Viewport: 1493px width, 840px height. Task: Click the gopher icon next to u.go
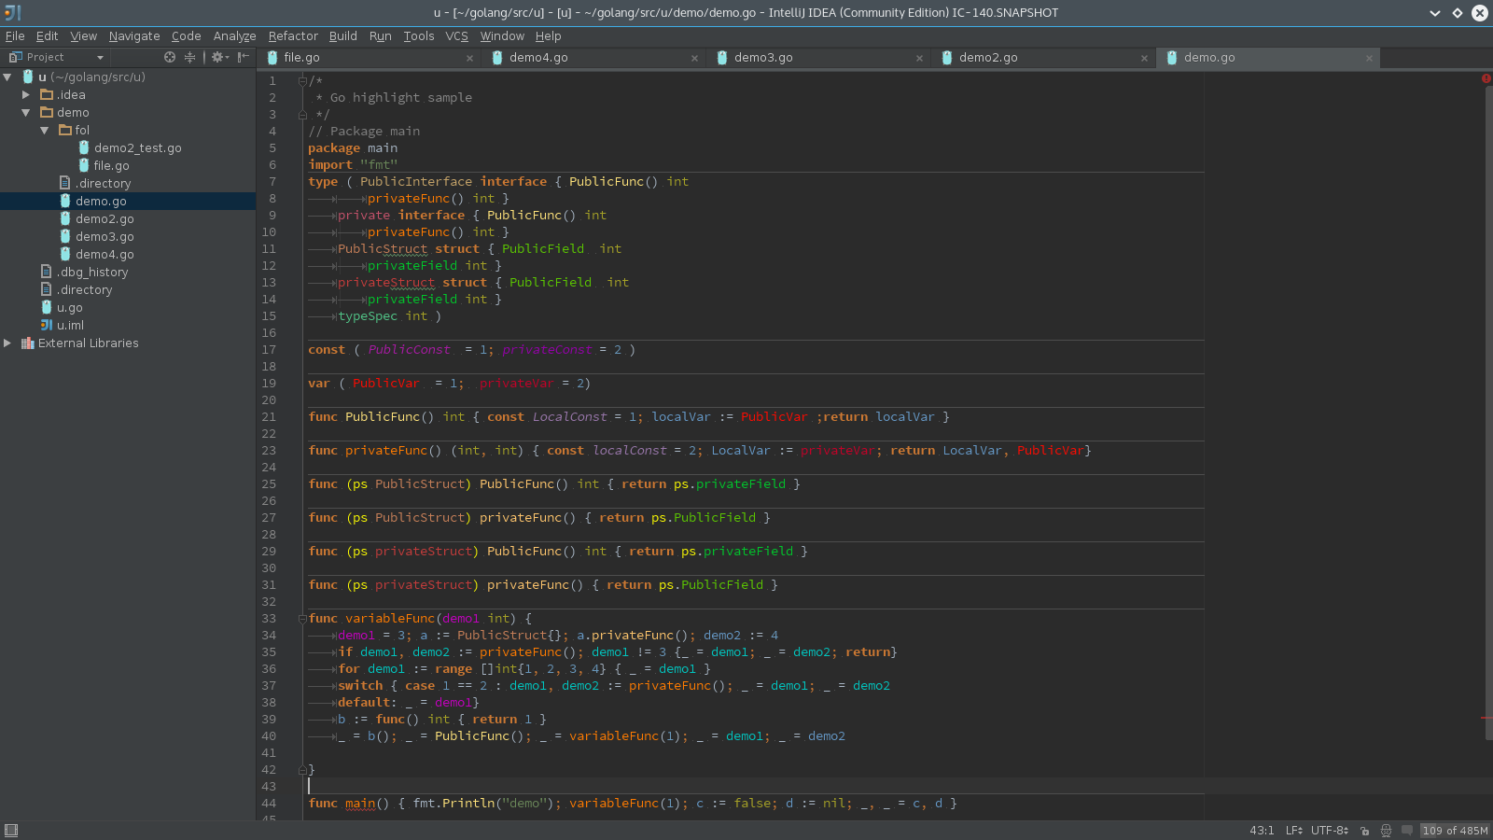tap(47, 307)
